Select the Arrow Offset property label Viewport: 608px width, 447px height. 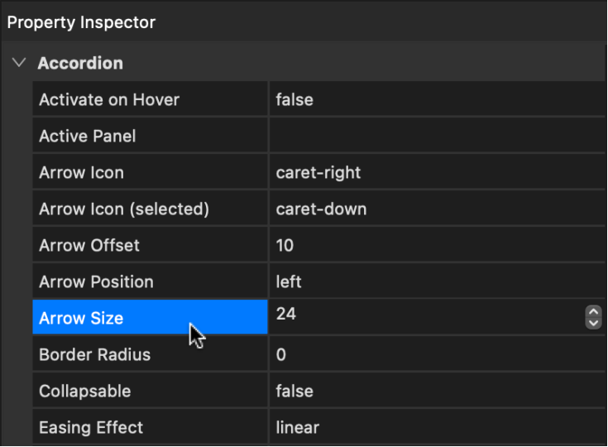coord(89,246)
